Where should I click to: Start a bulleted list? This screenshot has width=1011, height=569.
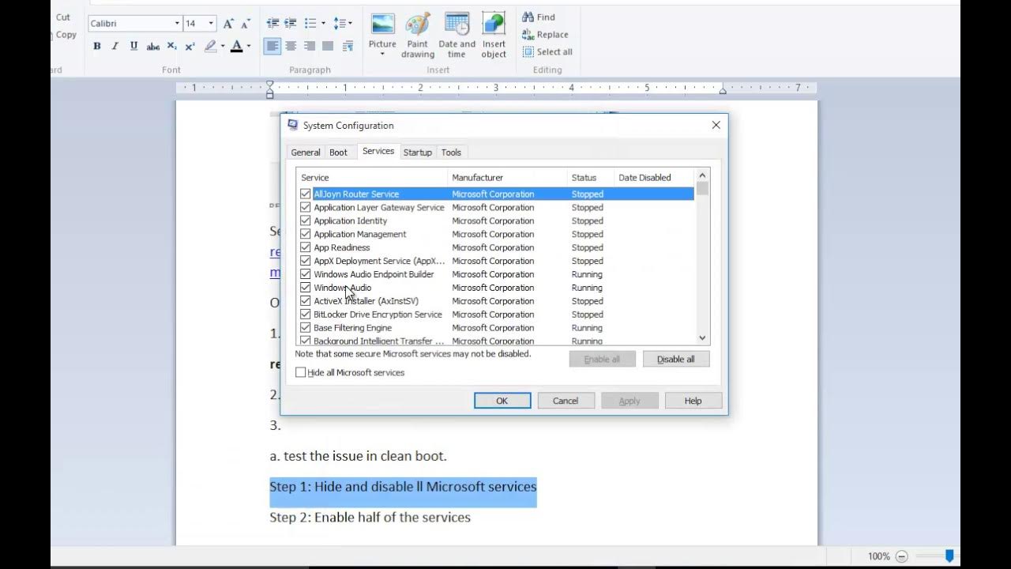310,24
